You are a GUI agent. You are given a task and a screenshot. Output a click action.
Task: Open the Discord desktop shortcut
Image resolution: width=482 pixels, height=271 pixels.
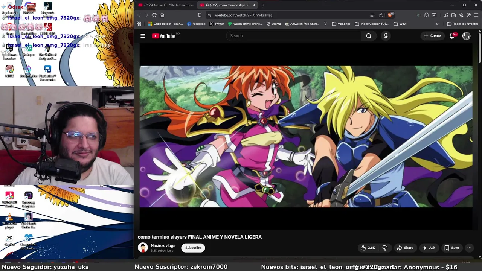(x=29, y=9)
